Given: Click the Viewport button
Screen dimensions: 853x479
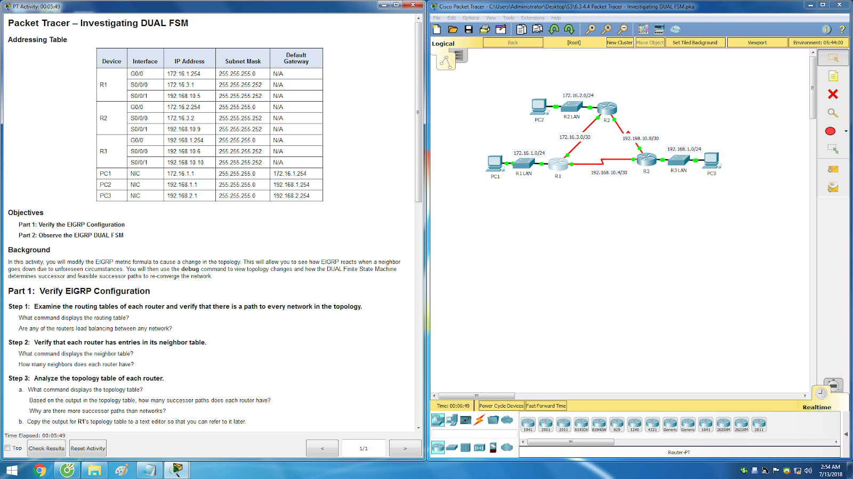Looking at the screenshot, I should pyautogui.click(x=757, y=43).
